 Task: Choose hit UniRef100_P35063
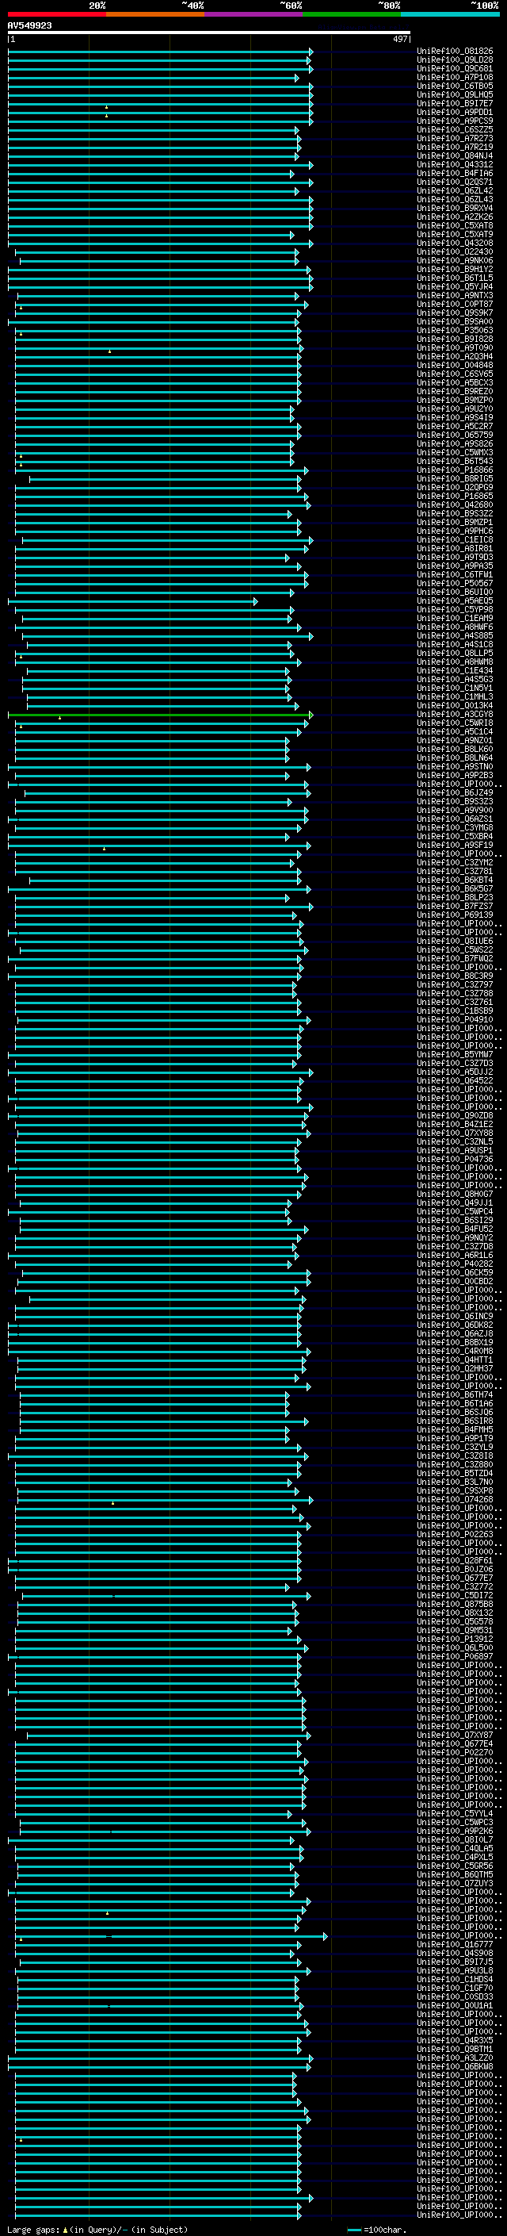tap(455, 330)
